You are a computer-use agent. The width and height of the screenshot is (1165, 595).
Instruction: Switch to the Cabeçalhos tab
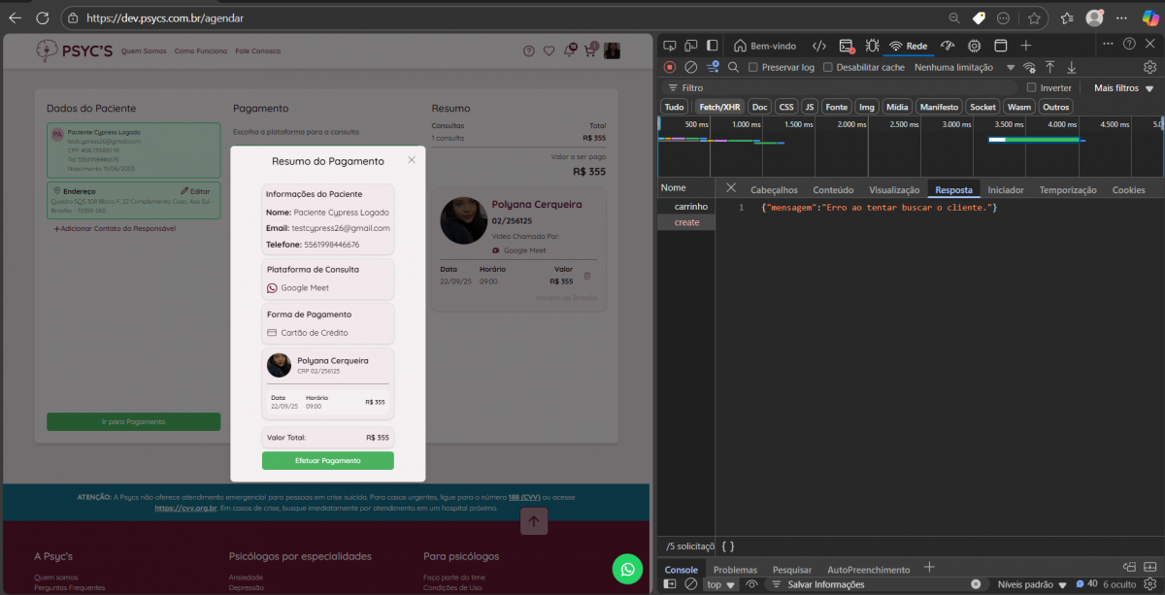(774, 190)
